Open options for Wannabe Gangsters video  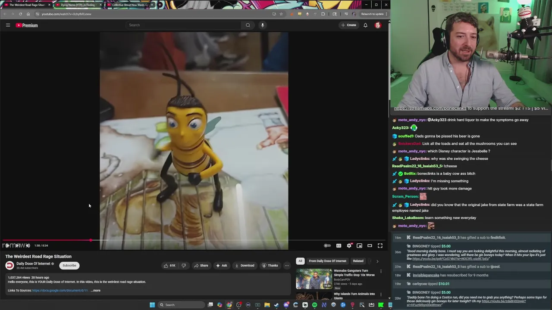pos(381,272)
